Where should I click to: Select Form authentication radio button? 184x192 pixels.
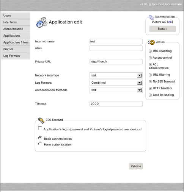pyautogui.click(x=40, y=144)
